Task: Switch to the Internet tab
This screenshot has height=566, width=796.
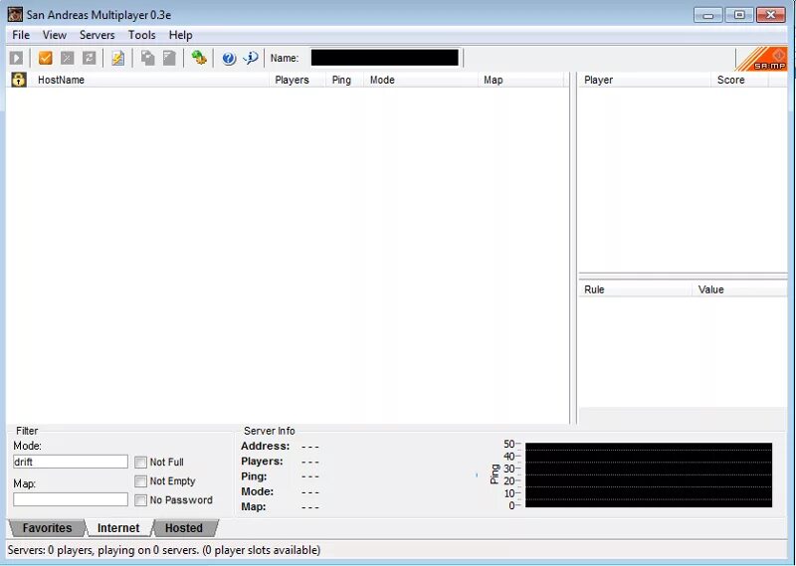Action: coord(118,528)
